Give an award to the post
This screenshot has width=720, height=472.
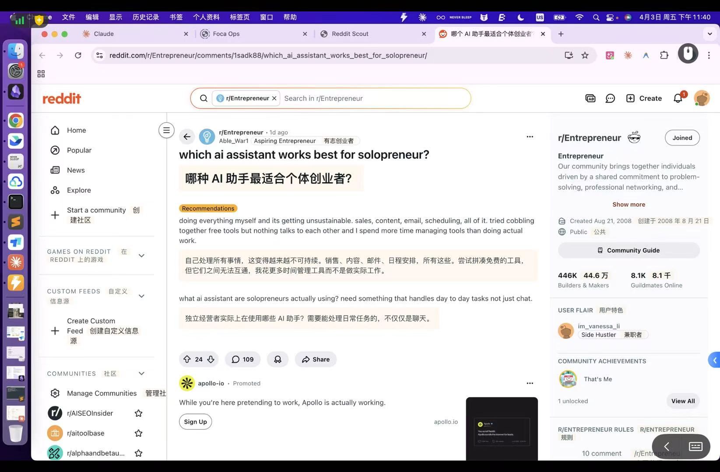(277, 359)
